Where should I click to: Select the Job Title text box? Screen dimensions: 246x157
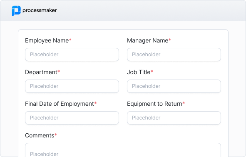tap(174, 86)
